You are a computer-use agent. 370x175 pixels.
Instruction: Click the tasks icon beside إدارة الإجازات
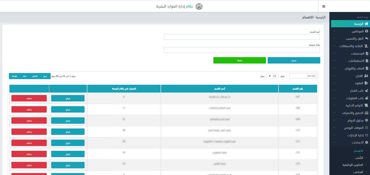(366, 135)
